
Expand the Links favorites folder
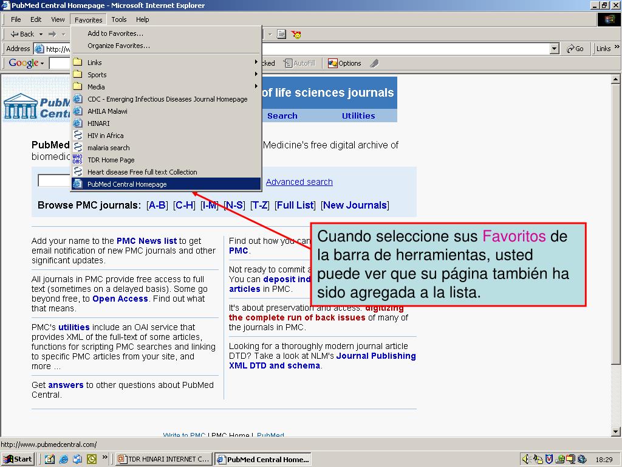pos(166,63)
